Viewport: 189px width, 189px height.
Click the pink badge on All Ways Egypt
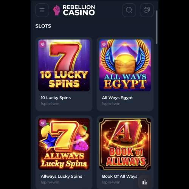pyautogui.click(x=104, y=44)
